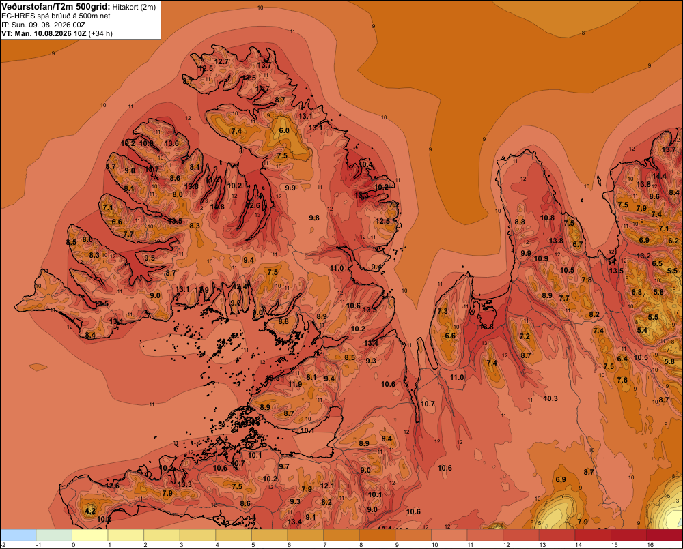This screenshot has height=549, width=683.
Task: Click the 9.5 temperature label
Action: tap(150, 258)
